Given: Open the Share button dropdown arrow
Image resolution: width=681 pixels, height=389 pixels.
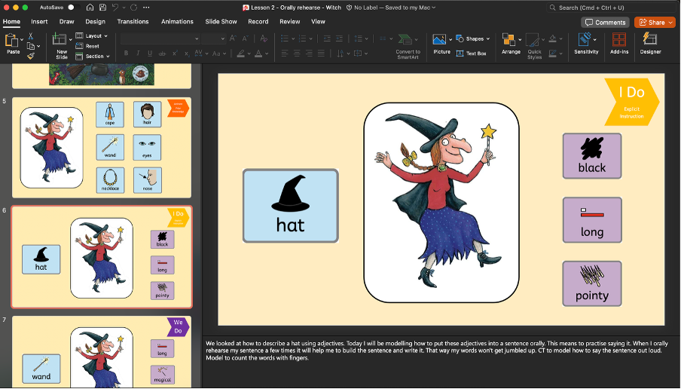Looking at the screenshot, I should (x=670, y=23).
